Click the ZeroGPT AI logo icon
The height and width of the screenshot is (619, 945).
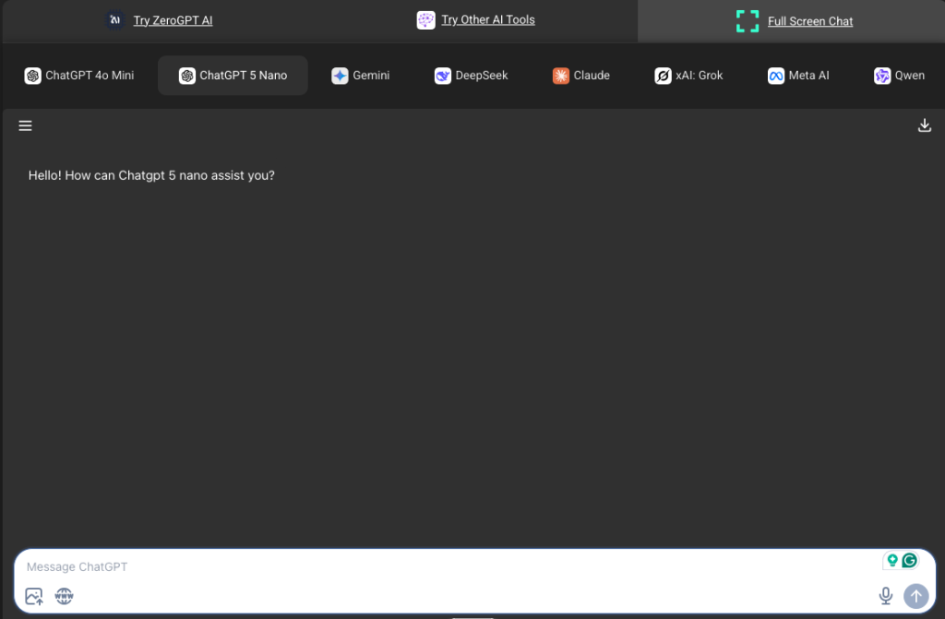point(114,20)
